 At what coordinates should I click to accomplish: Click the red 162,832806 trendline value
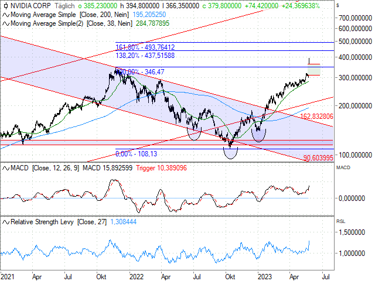coord(316,116)
